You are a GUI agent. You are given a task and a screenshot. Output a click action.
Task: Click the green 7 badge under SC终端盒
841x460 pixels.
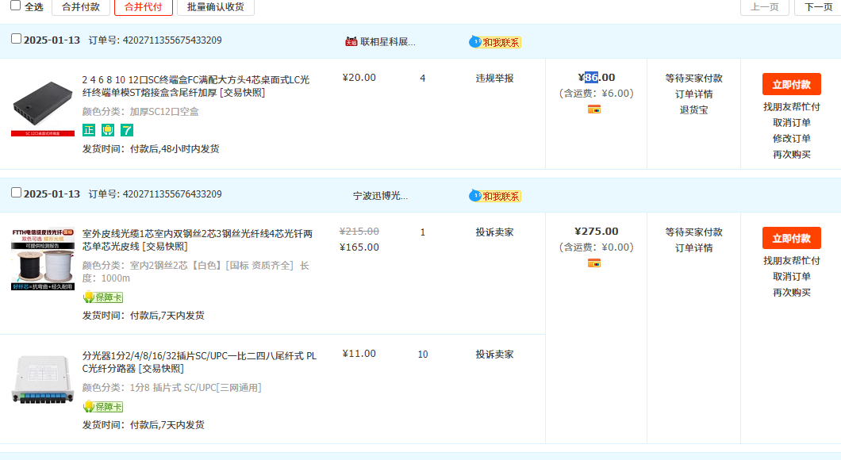127,130
